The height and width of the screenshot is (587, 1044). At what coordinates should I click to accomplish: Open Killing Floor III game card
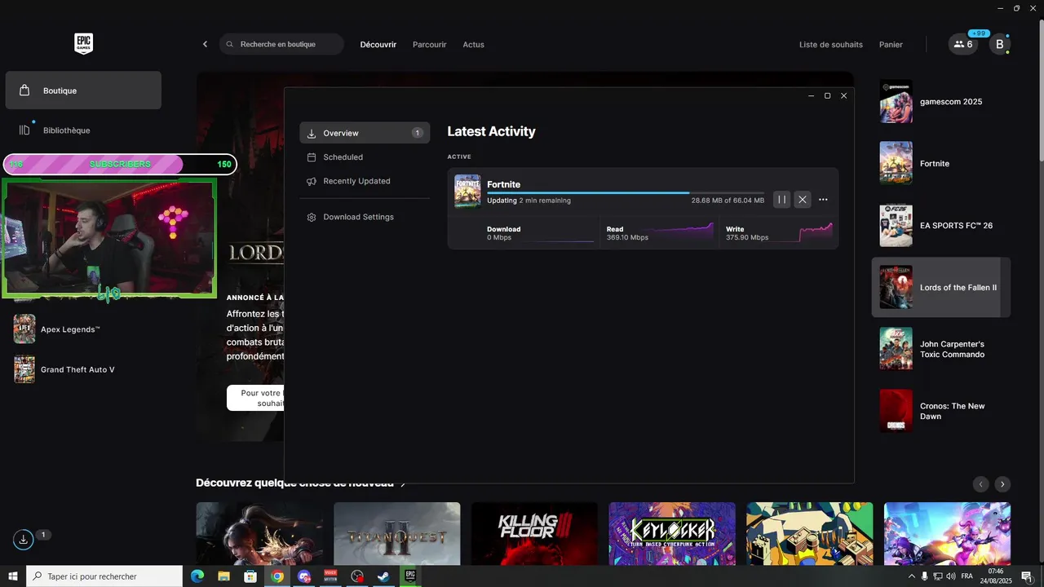[534, 533]
